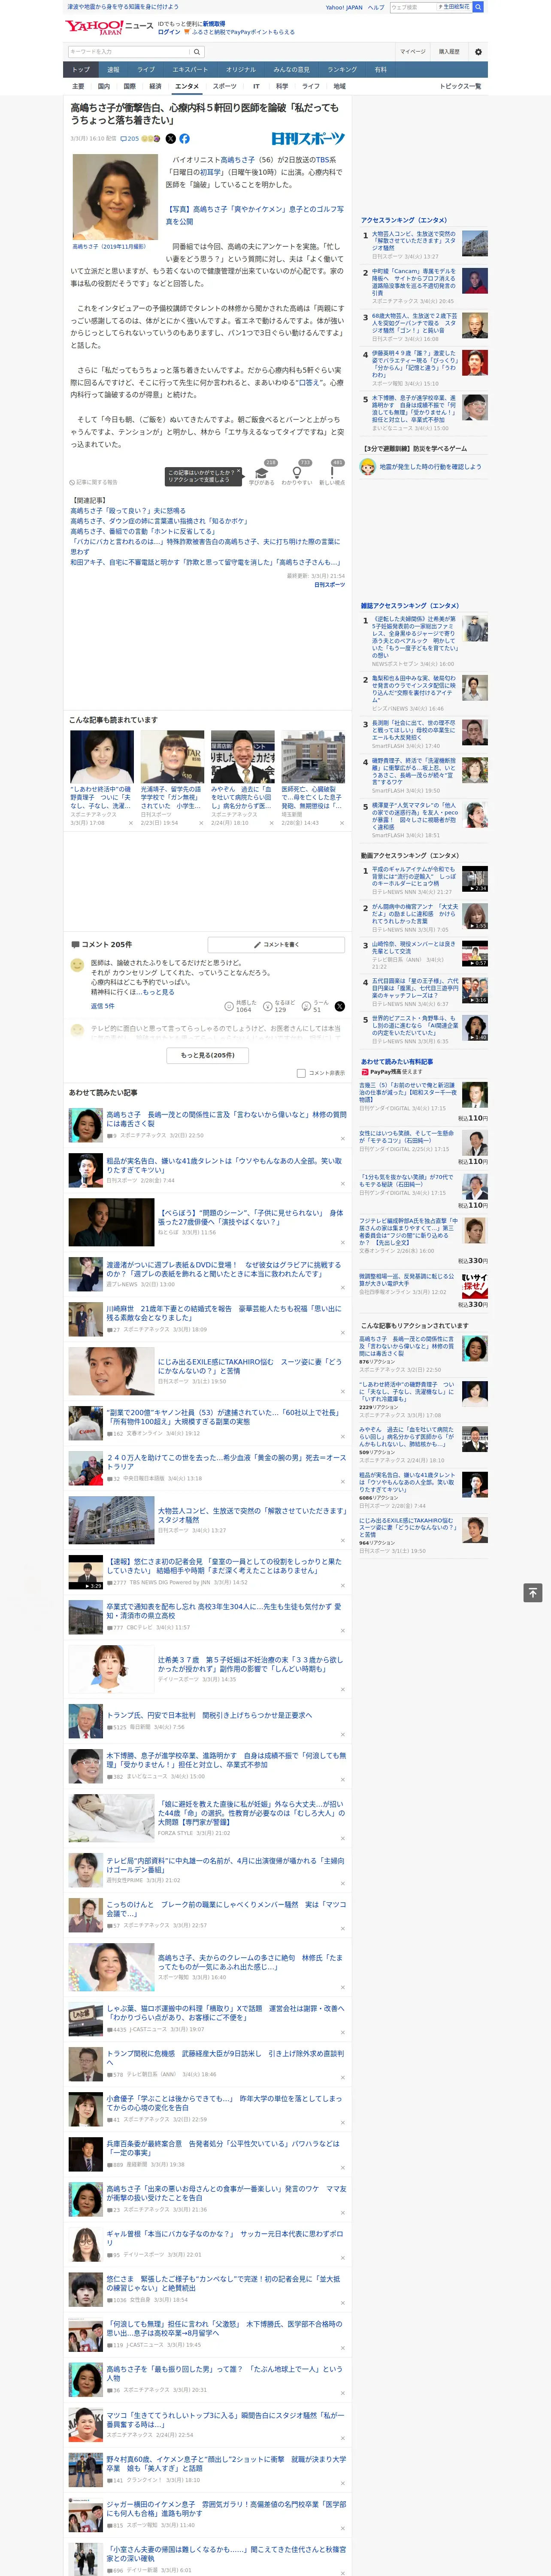The image size is (551, 2576).
Task: Toggle the コメント非表示 checkbox
Action: (x=301, y=1073)
